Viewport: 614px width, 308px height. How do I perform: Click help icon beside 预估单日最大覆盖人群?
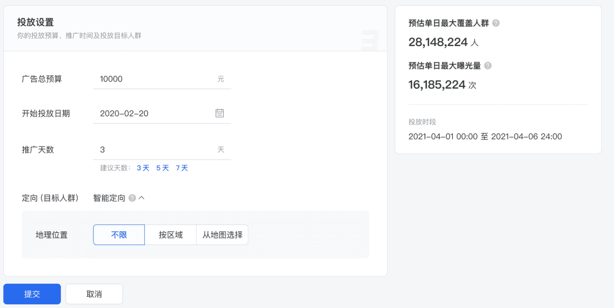coord(496,23)
